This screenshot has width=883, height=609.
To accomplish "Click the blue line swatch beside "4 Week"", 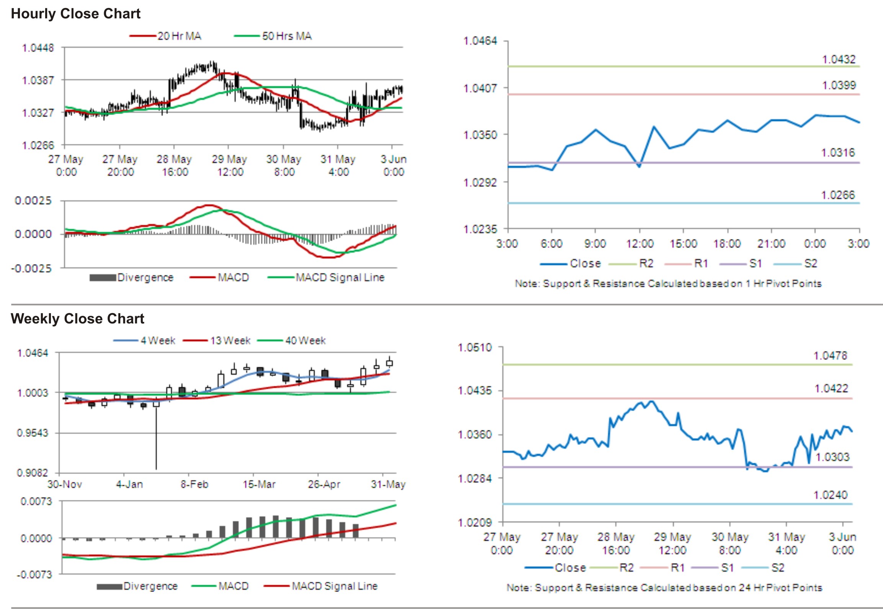I will coord(126,340).
